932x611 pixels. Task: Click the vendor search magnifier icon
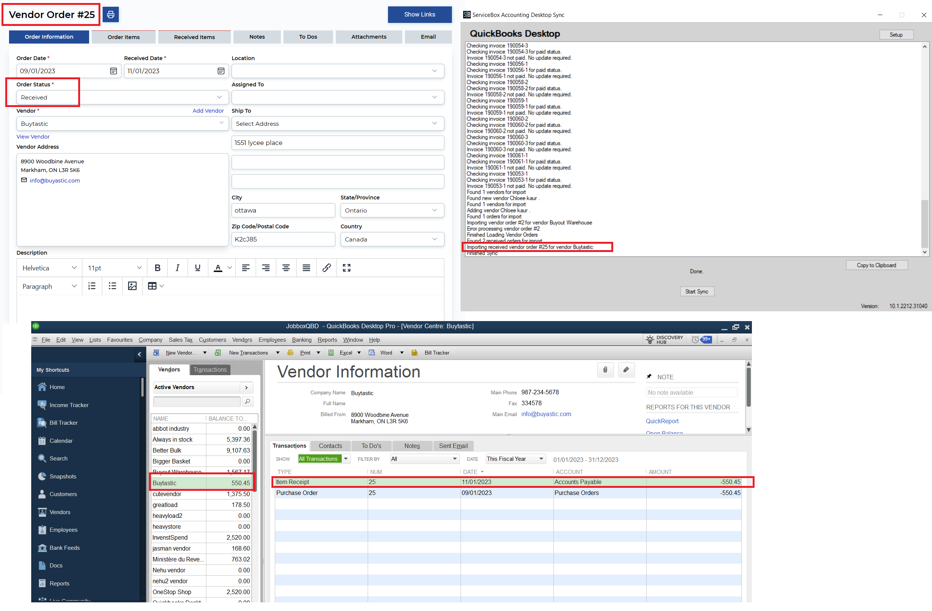tap(247, 401)
